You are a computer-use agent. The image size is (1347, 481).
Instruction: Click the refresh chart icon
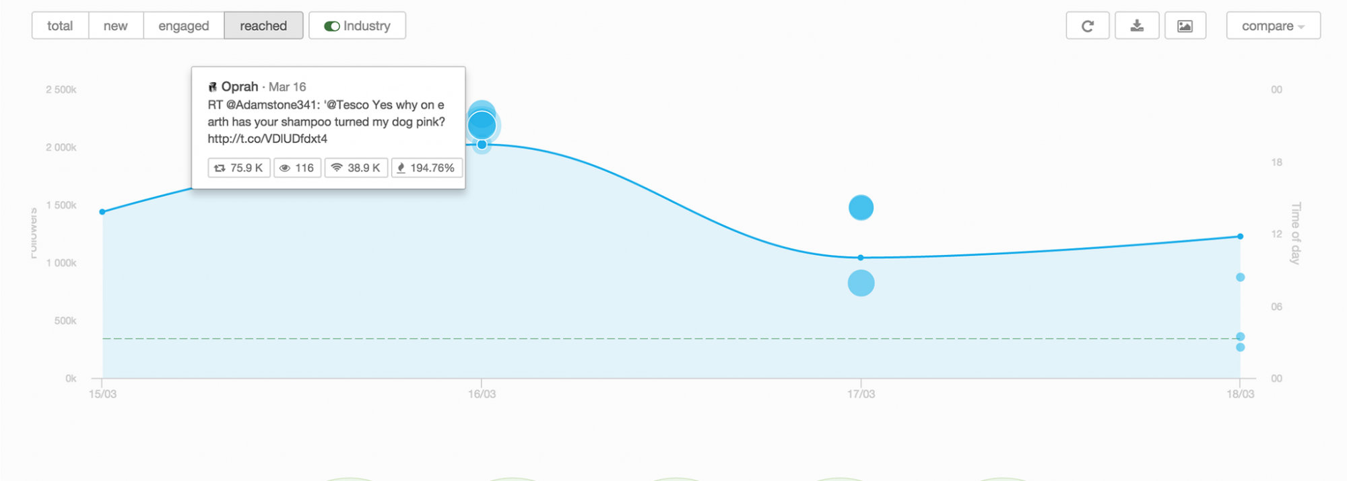pyautogui.click(x=1087, y=26)
